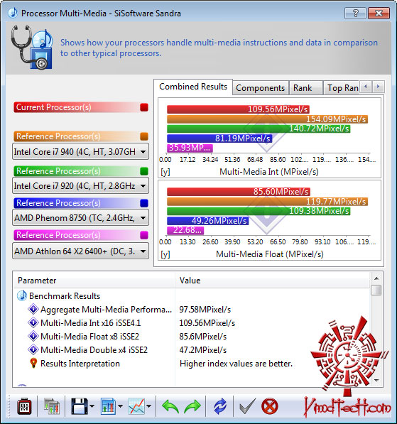The height and width of the screenshot is (424, 397).
Task: Toggle the green Reference Processor swatch
Action: pyautogui.click(x=144, y=171)
